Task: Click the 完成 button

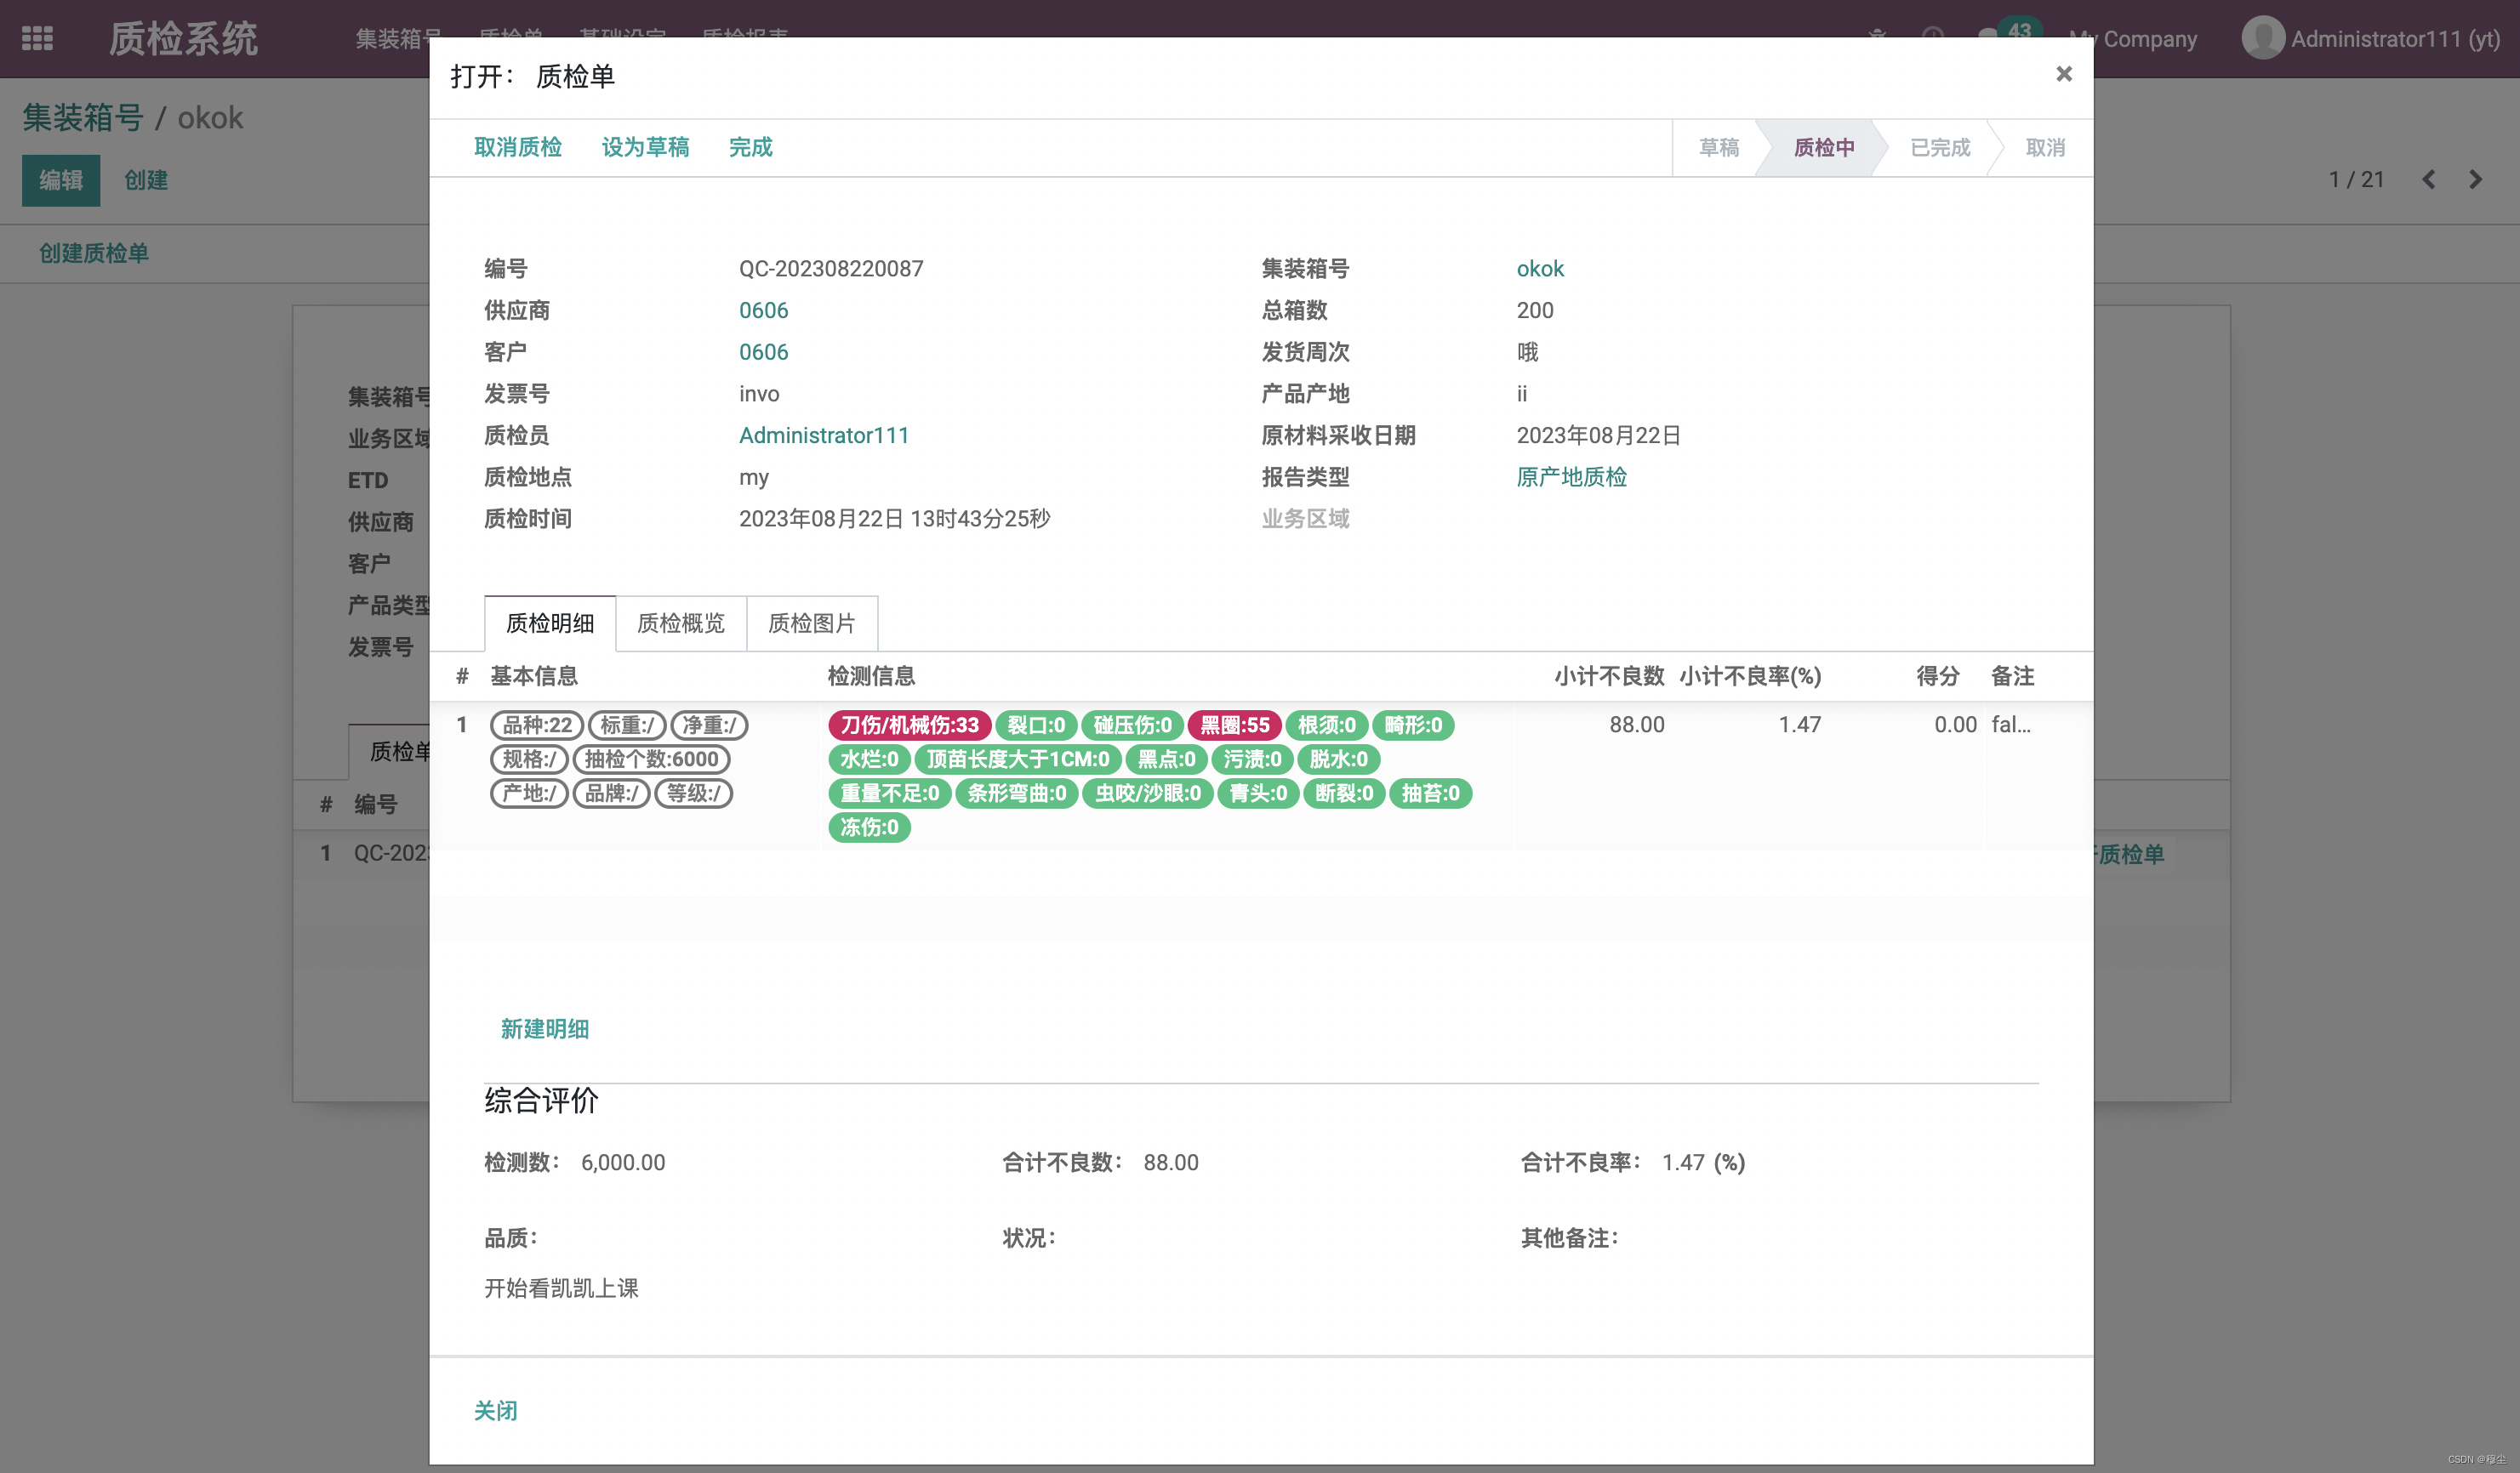Action: tap(750, 148)
